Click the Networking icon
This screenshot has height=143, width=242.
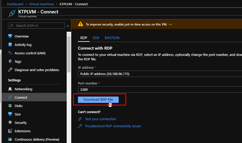coord(10,89)
